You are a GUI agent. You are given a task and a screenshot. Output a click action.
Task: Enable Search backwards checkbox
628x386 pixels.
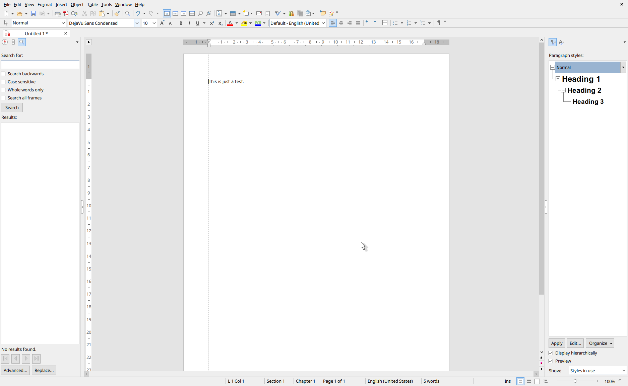tap(3, 74)
